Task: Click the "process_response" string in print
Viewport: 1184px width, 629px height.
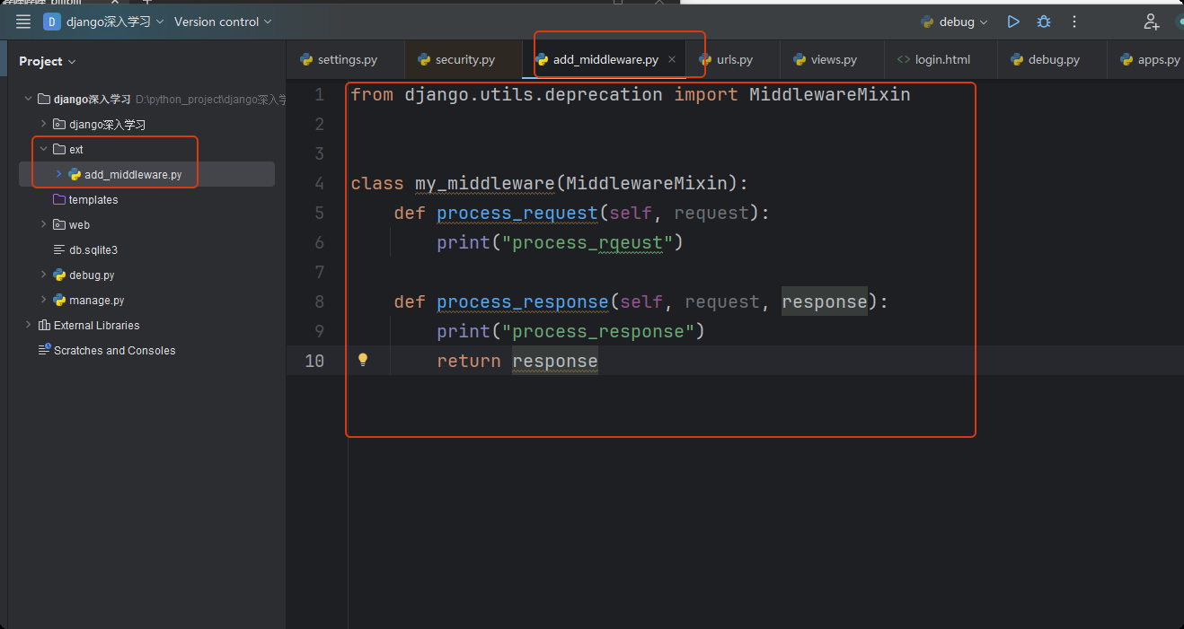Action: click(598, 332)
